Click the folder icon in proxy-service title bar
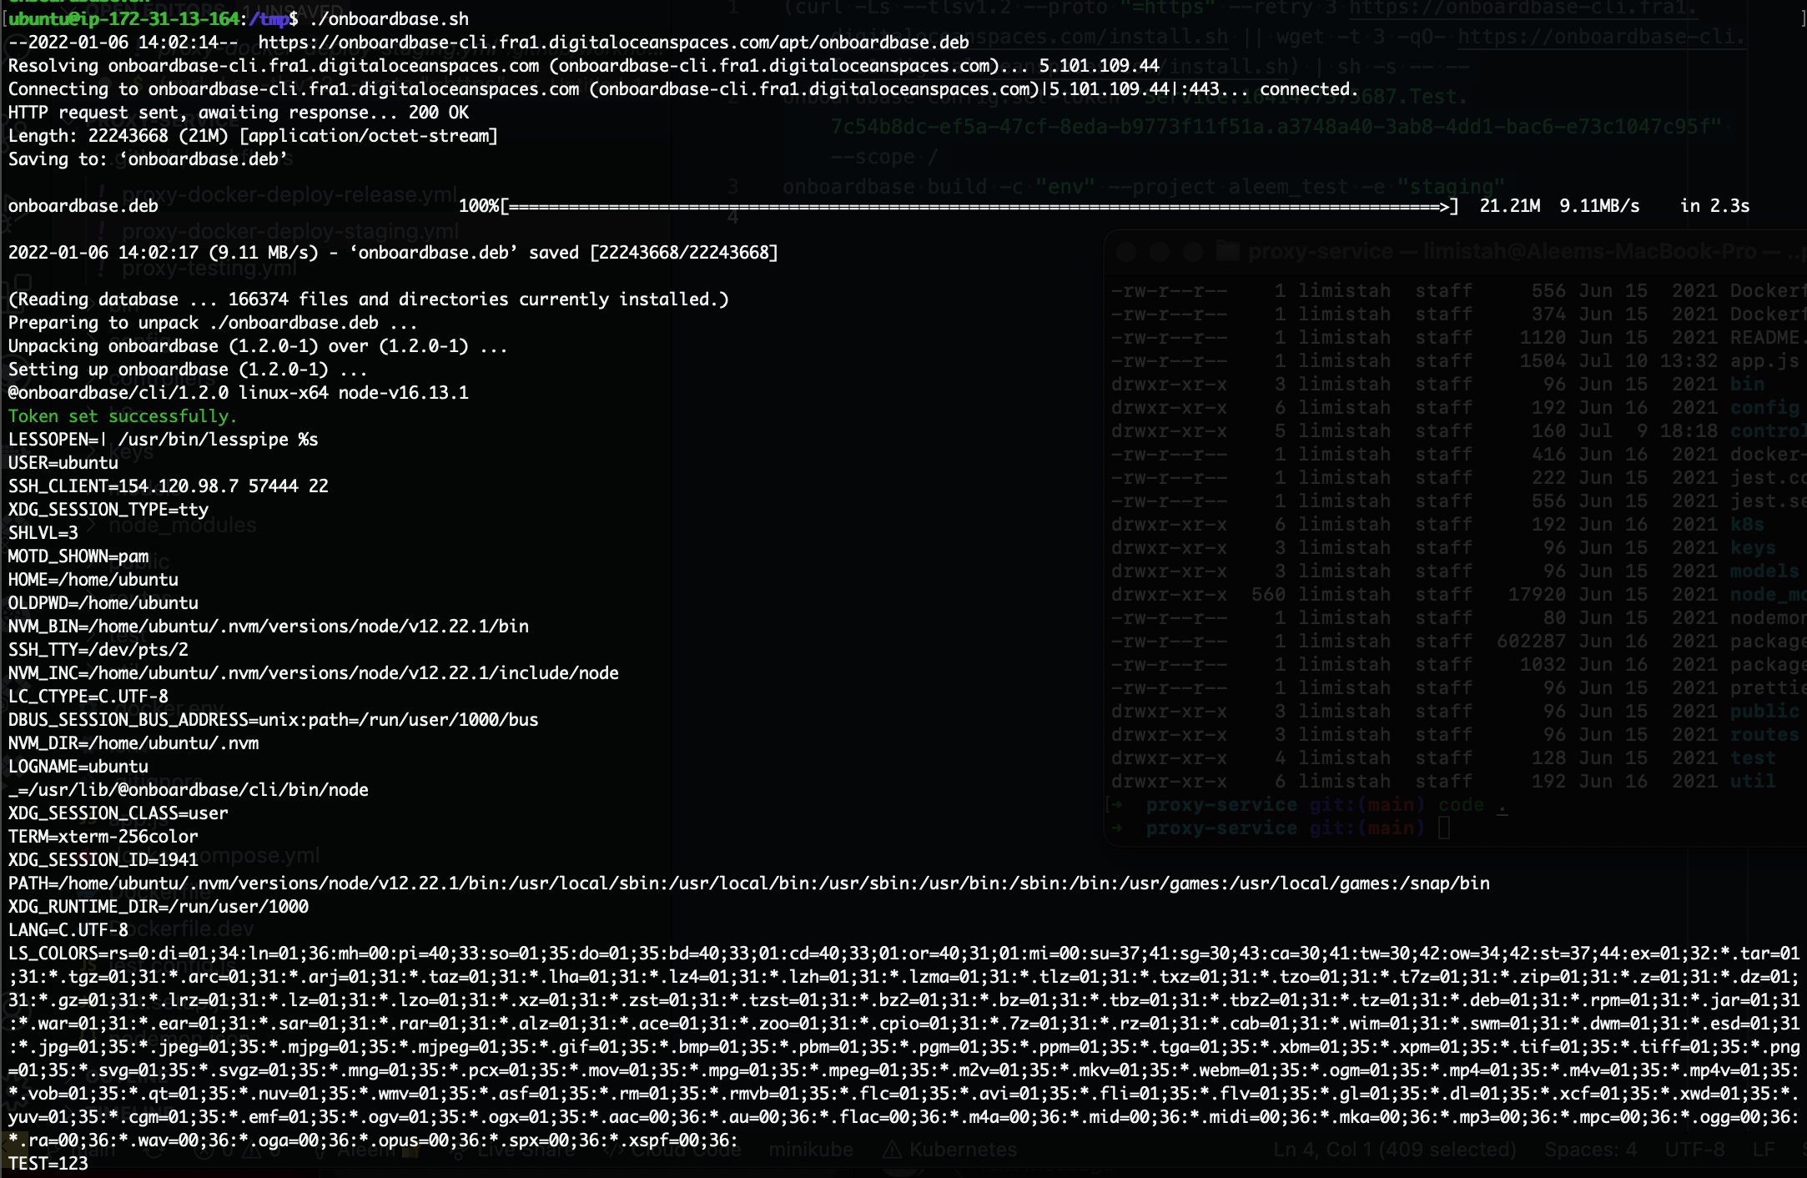This screenshot has width=1807, height=1178. [x=1227, y=251]
